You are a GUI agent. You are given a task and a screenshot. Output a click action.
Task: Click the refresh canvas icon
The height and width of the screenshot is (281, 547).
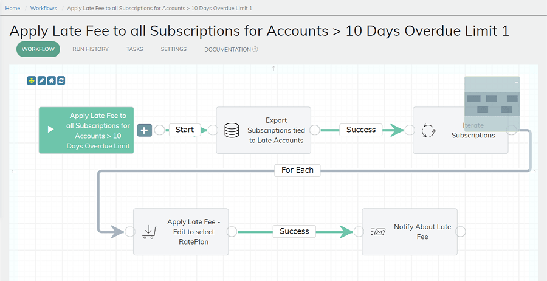[x=61, y=81]
